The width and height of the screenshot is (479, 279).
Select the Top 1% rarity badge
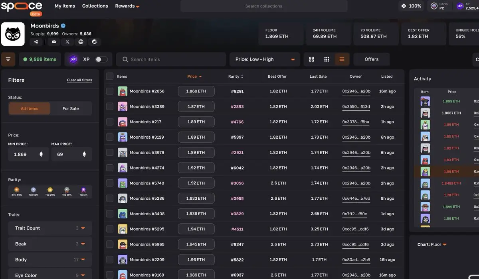point(83,191)
